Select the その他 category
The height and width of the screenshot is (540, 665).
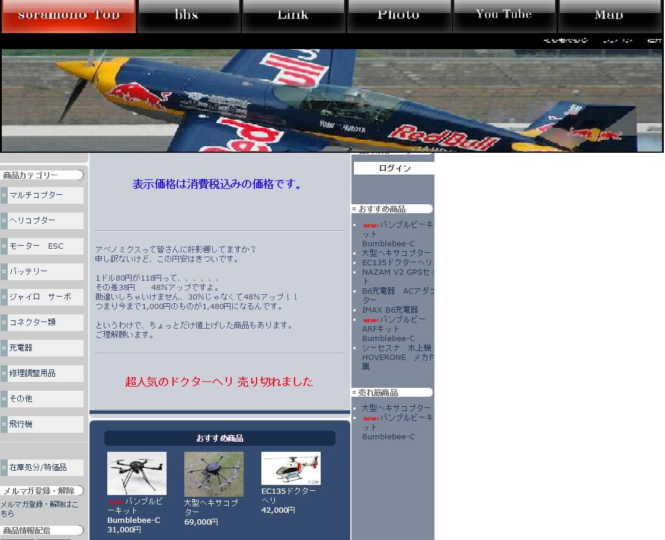pyautogui.click(x=42, y=398)
